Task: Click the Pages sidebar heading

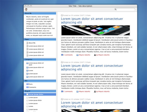Action: [x=40, y=39]
